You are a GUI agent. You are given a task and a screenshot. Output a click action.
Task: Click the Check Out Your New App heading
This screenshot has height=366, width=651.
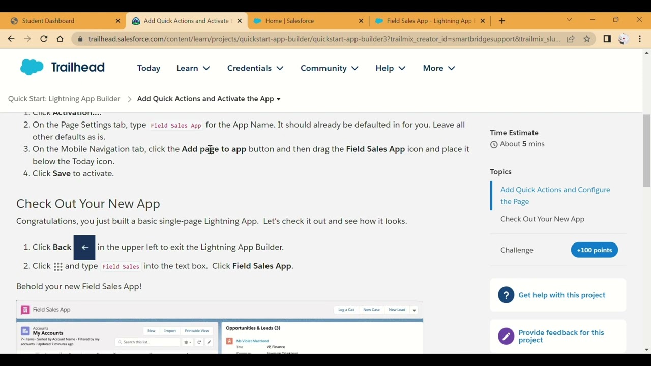pyautogui.click(x=88, y=204)
